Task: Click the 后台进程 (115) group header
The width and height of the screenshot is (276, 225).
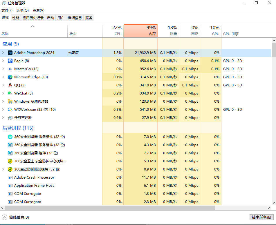Action: (x=18, y=128)
